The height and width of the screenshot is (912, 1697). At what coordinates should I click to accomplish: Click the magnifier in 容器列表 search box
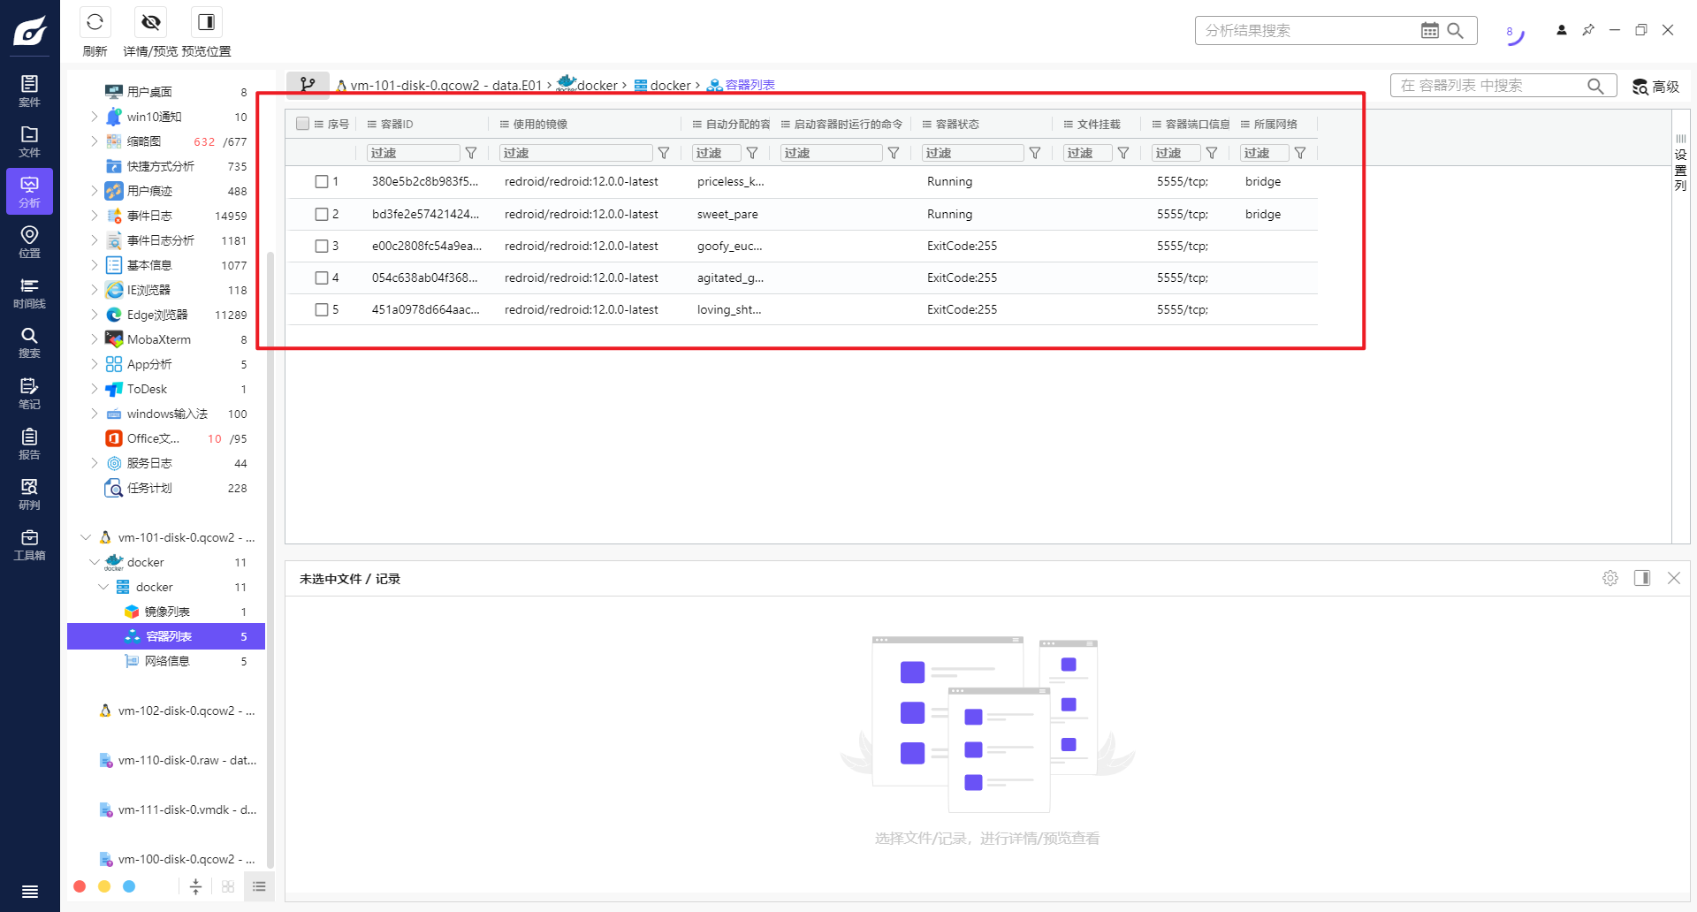pos(1595,86)
